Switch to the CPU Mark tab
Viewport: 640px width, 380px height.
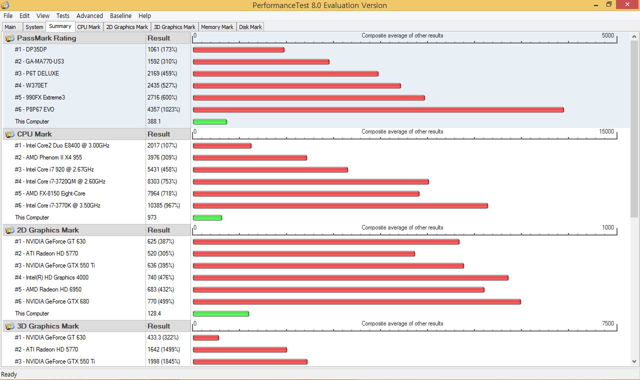pos(89,27)
